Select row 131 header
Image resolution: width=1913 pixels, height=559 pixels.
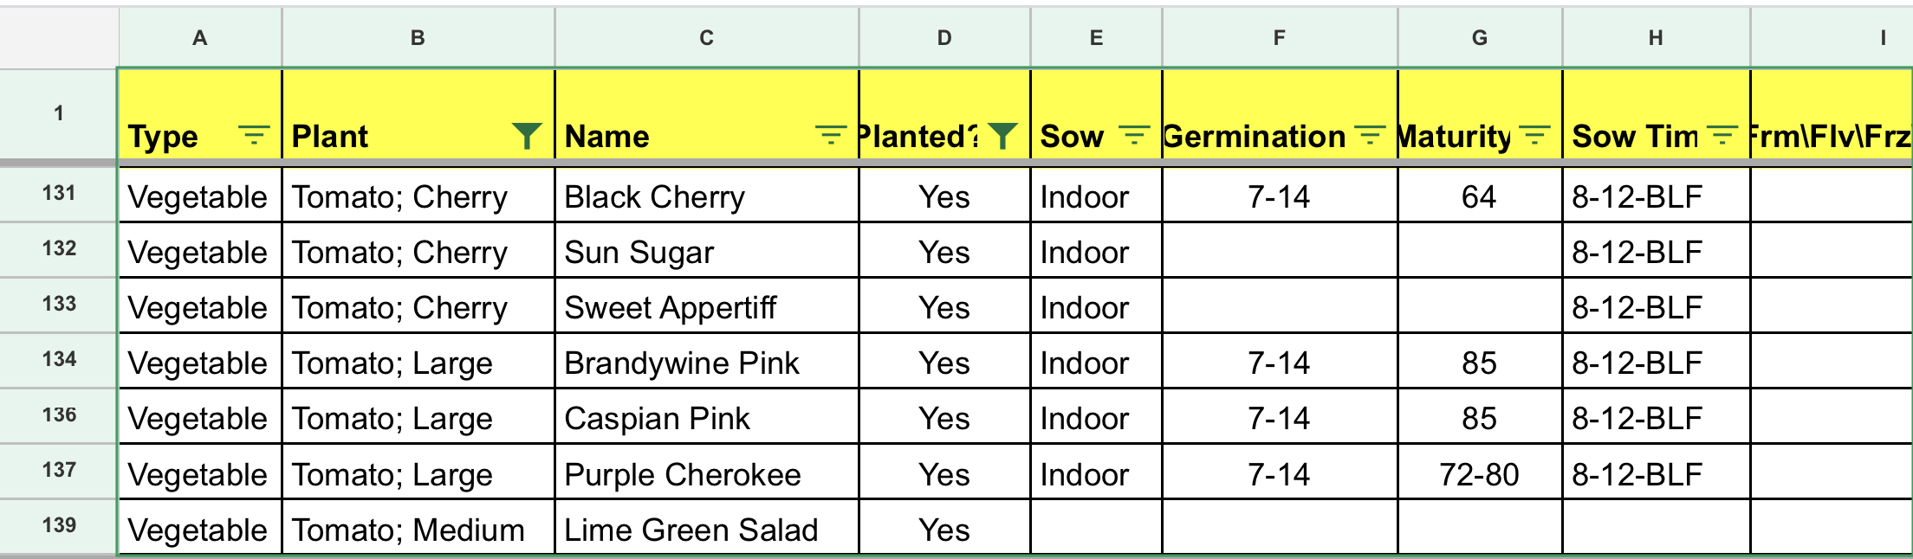59,194
